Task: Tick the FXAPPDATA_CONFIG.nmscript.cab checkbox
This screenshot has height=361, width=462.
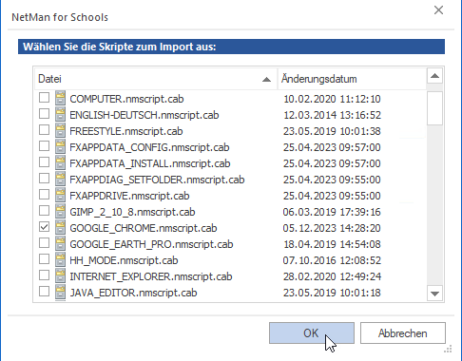Action: click(x=45, y=146)
